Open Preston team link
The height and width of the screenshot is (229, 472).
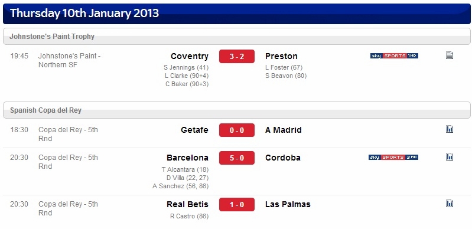[281, 56]
